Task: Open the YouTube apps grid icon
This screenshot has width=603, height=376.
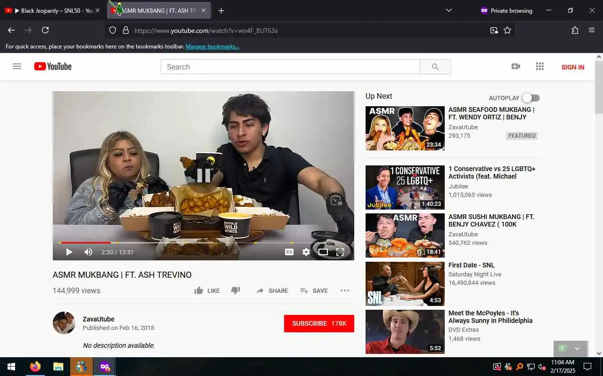Action: pos(540,66)
